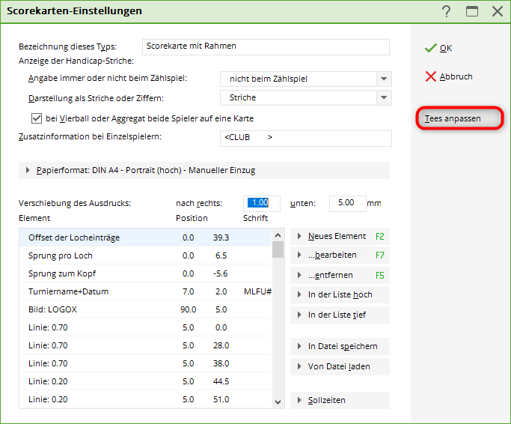511x424 pixels.
Task: Click the scroll down arrow in element list
Action: click(278, 402)
